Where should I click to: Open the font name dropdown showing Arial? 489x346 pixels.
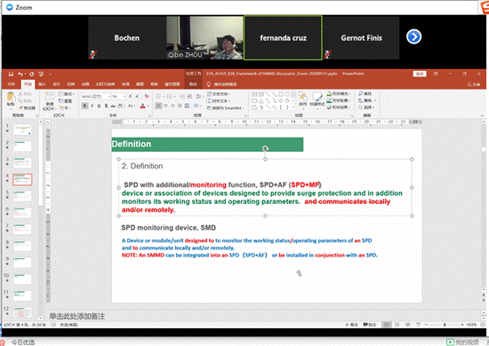[96, 97]
